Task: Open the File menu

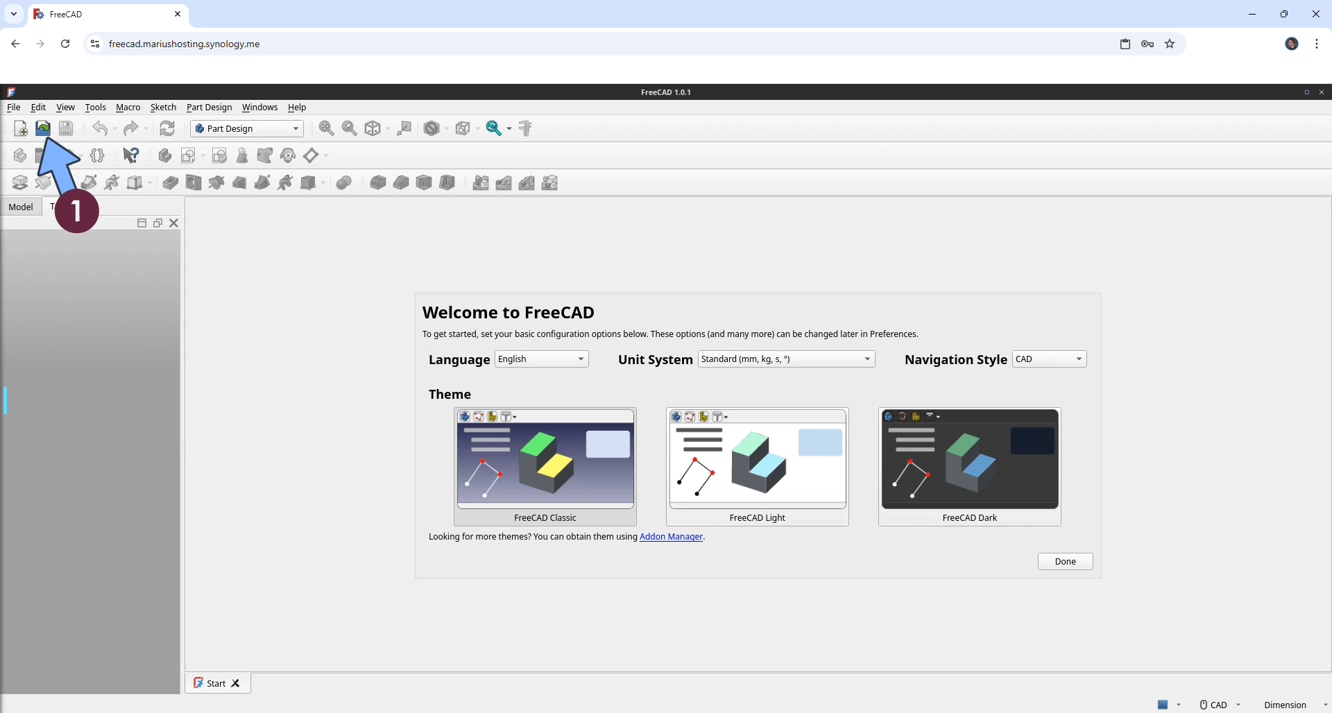Action: pos(14,107)
